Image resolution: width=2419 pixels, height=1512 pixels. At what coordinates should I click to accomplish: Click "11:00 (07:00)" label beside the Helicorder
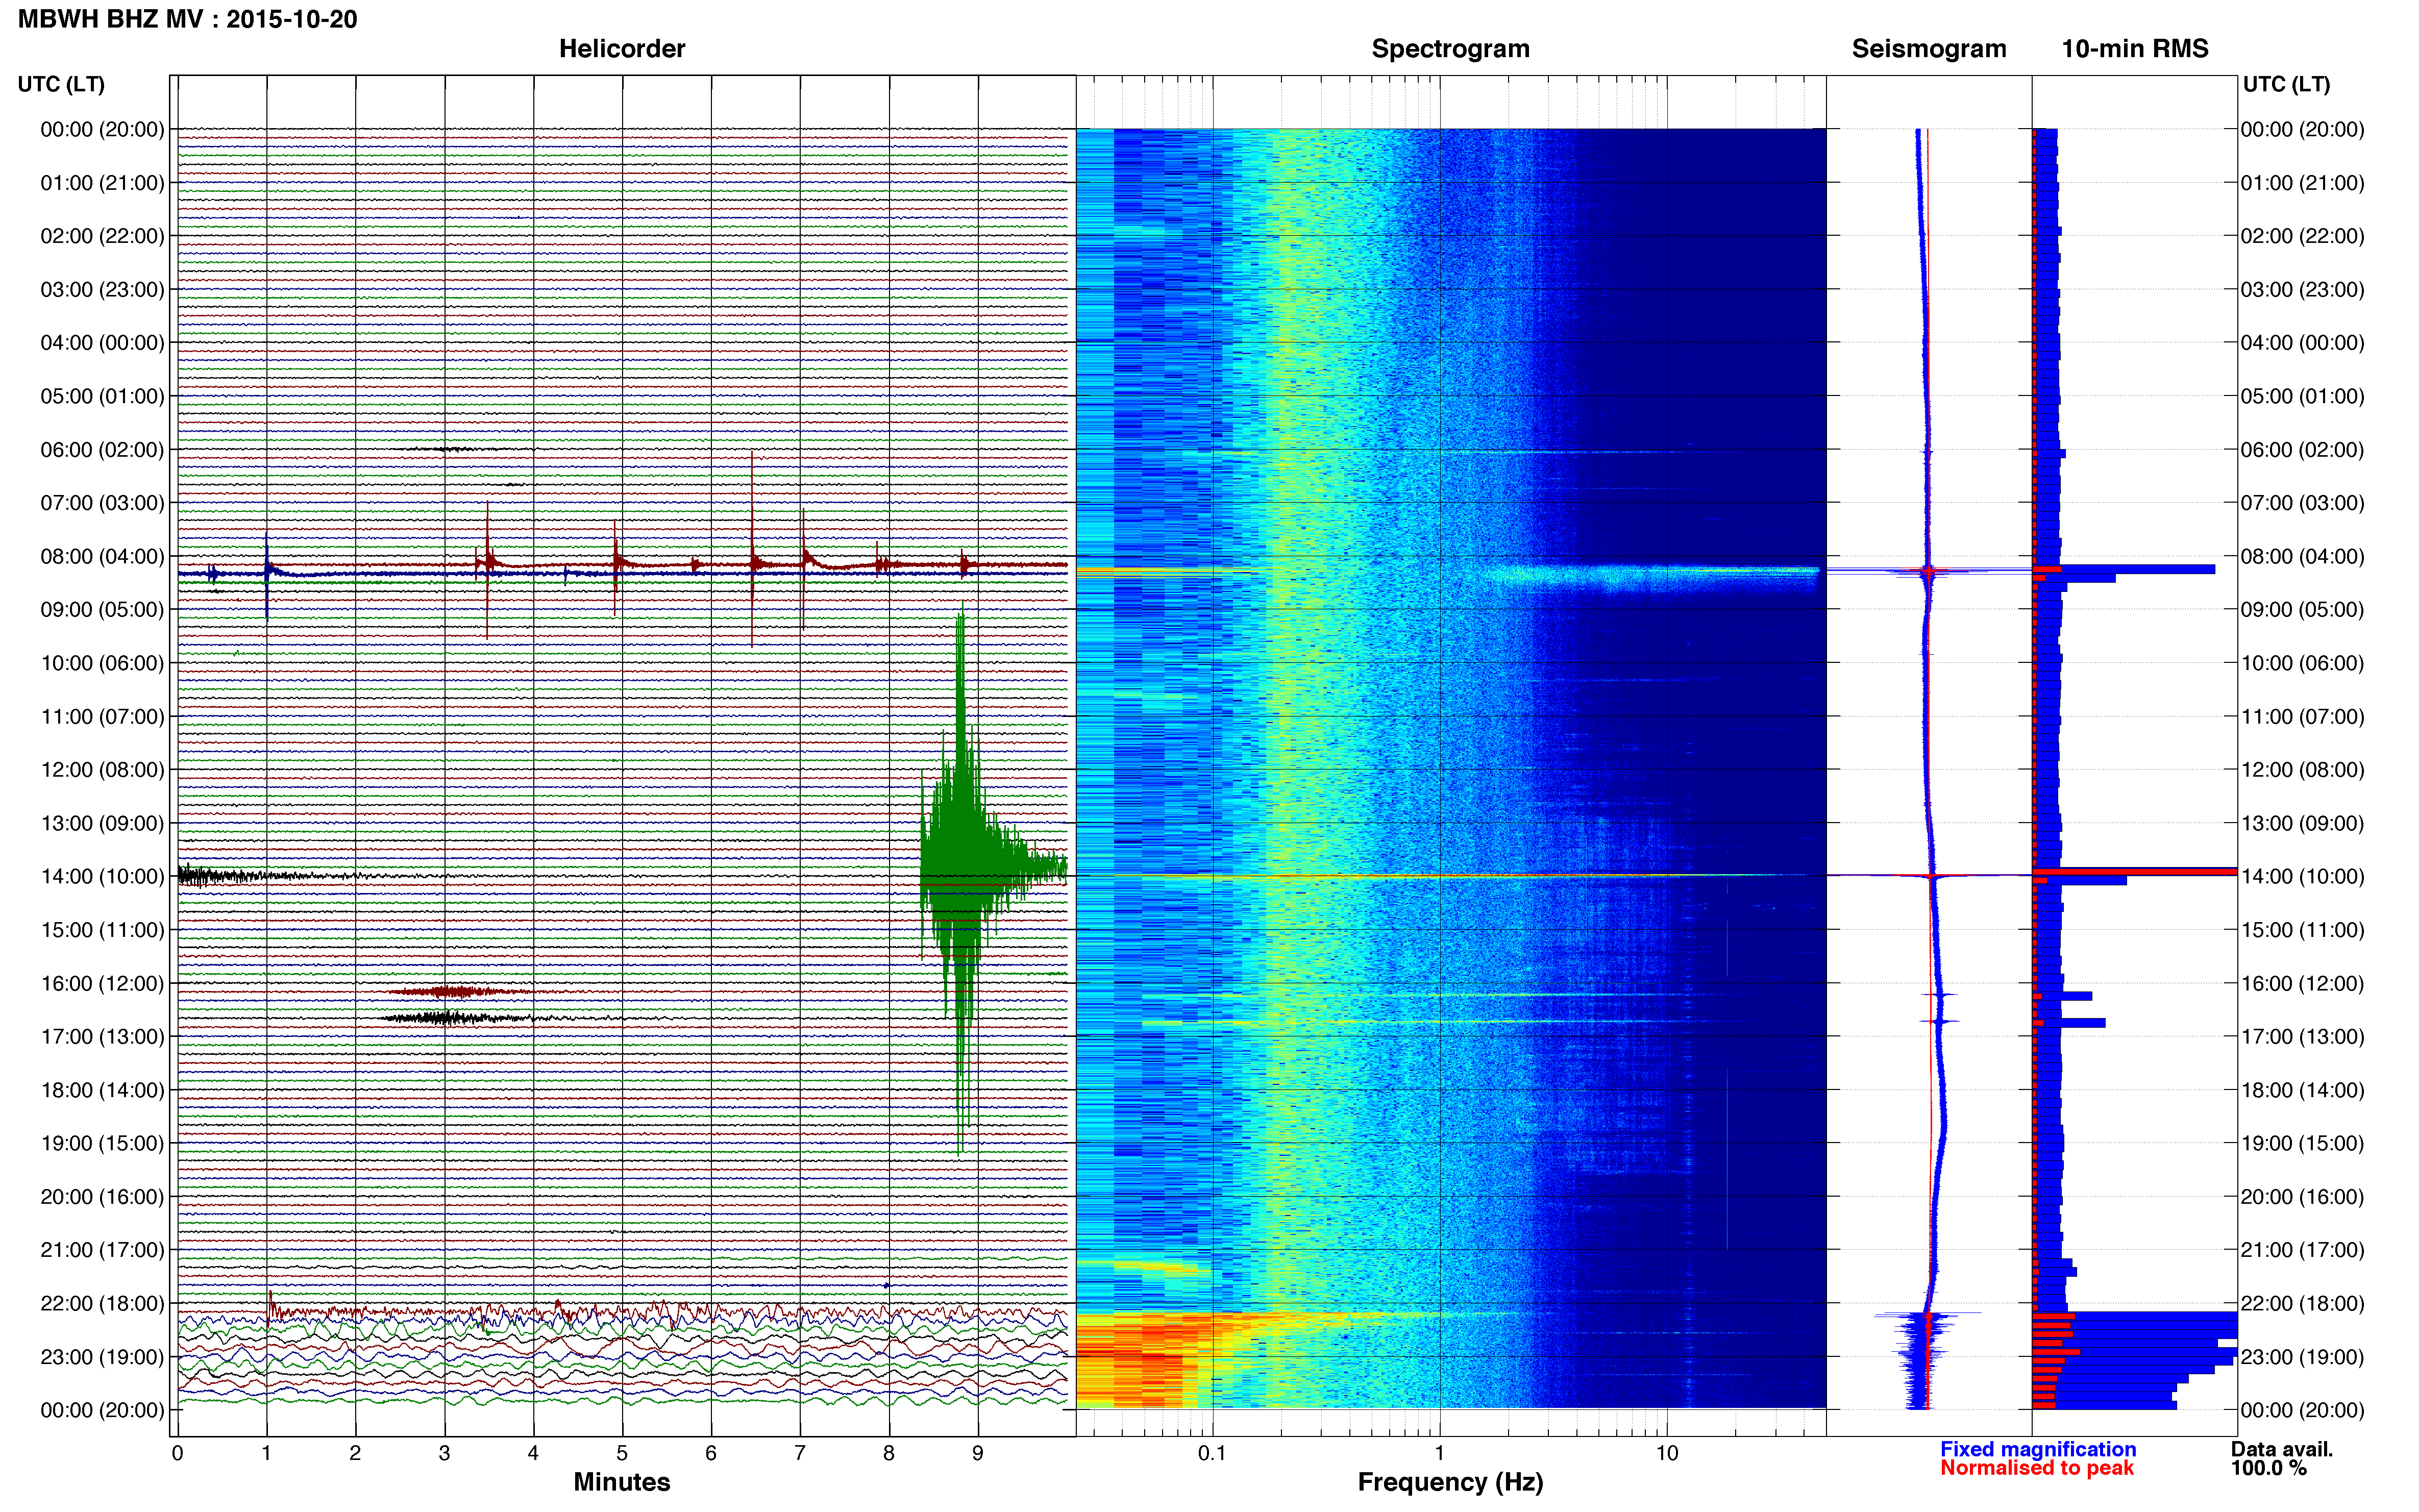pyautogui.click(x=102, y=716)
